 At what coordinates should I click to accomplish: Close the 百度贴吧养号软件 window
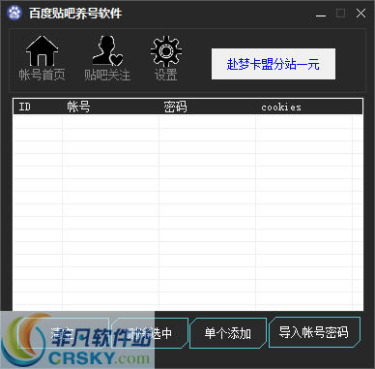pyautogui.click(x=361, y=14)
